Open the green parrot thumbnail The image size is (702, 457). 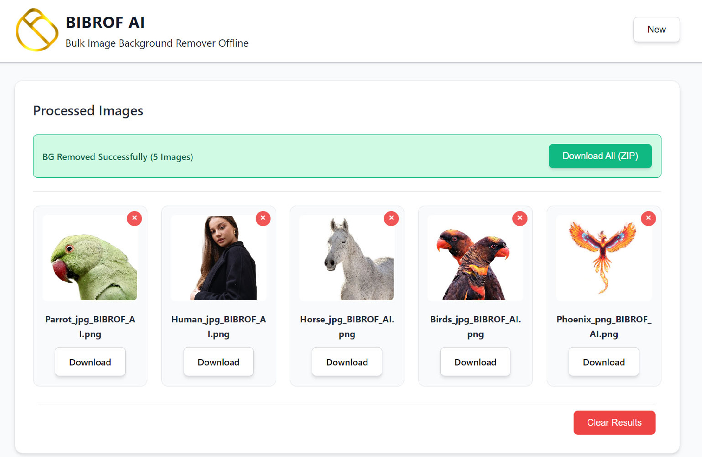[x=90, y=258]
